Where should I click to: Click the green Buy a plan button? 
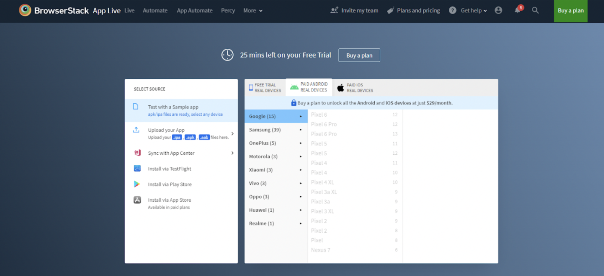[x=571, y=11]
